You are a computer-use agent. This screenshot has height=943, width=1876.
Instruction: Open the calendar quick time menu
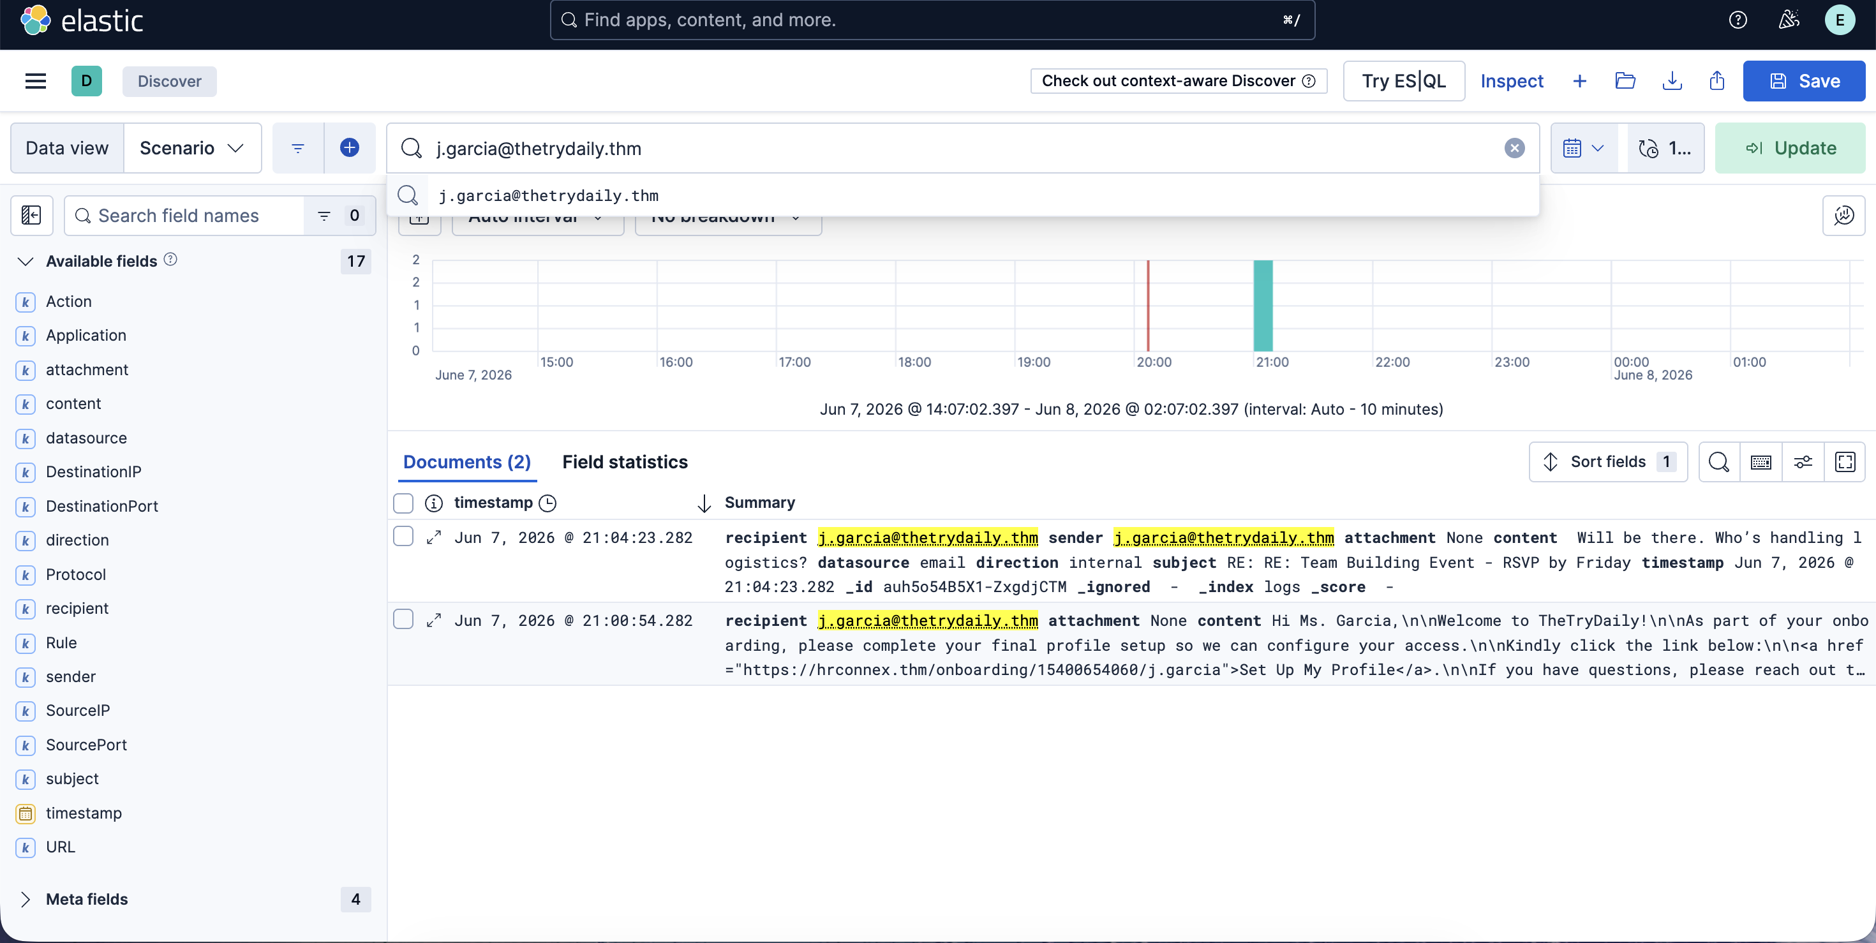(1584, 149)
